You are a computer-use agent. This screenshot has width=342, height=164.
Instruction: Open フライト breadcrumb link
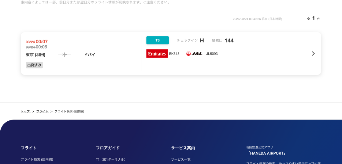click(x=42, y=111)
